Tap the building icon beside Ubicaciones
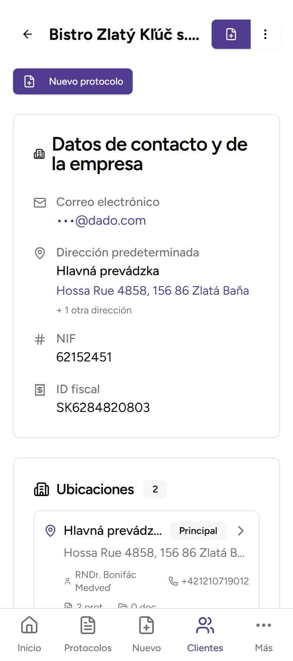The width and height of the screenshot is (293, 661). click(x=41, y=489)
